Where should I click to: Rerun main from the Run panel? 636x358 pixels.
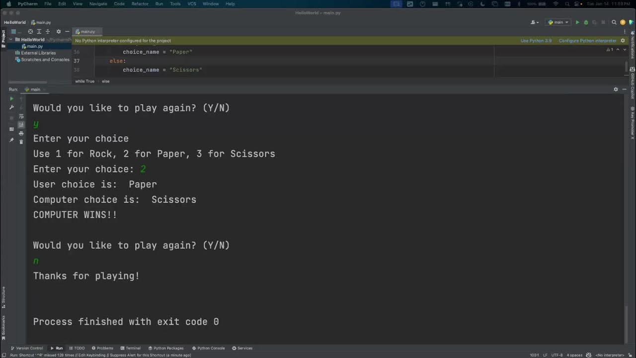coord(11,98)
